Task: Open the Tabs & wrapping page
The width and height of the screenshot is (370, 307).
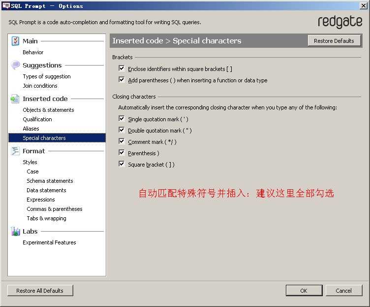Action: [x=46, y=218]
